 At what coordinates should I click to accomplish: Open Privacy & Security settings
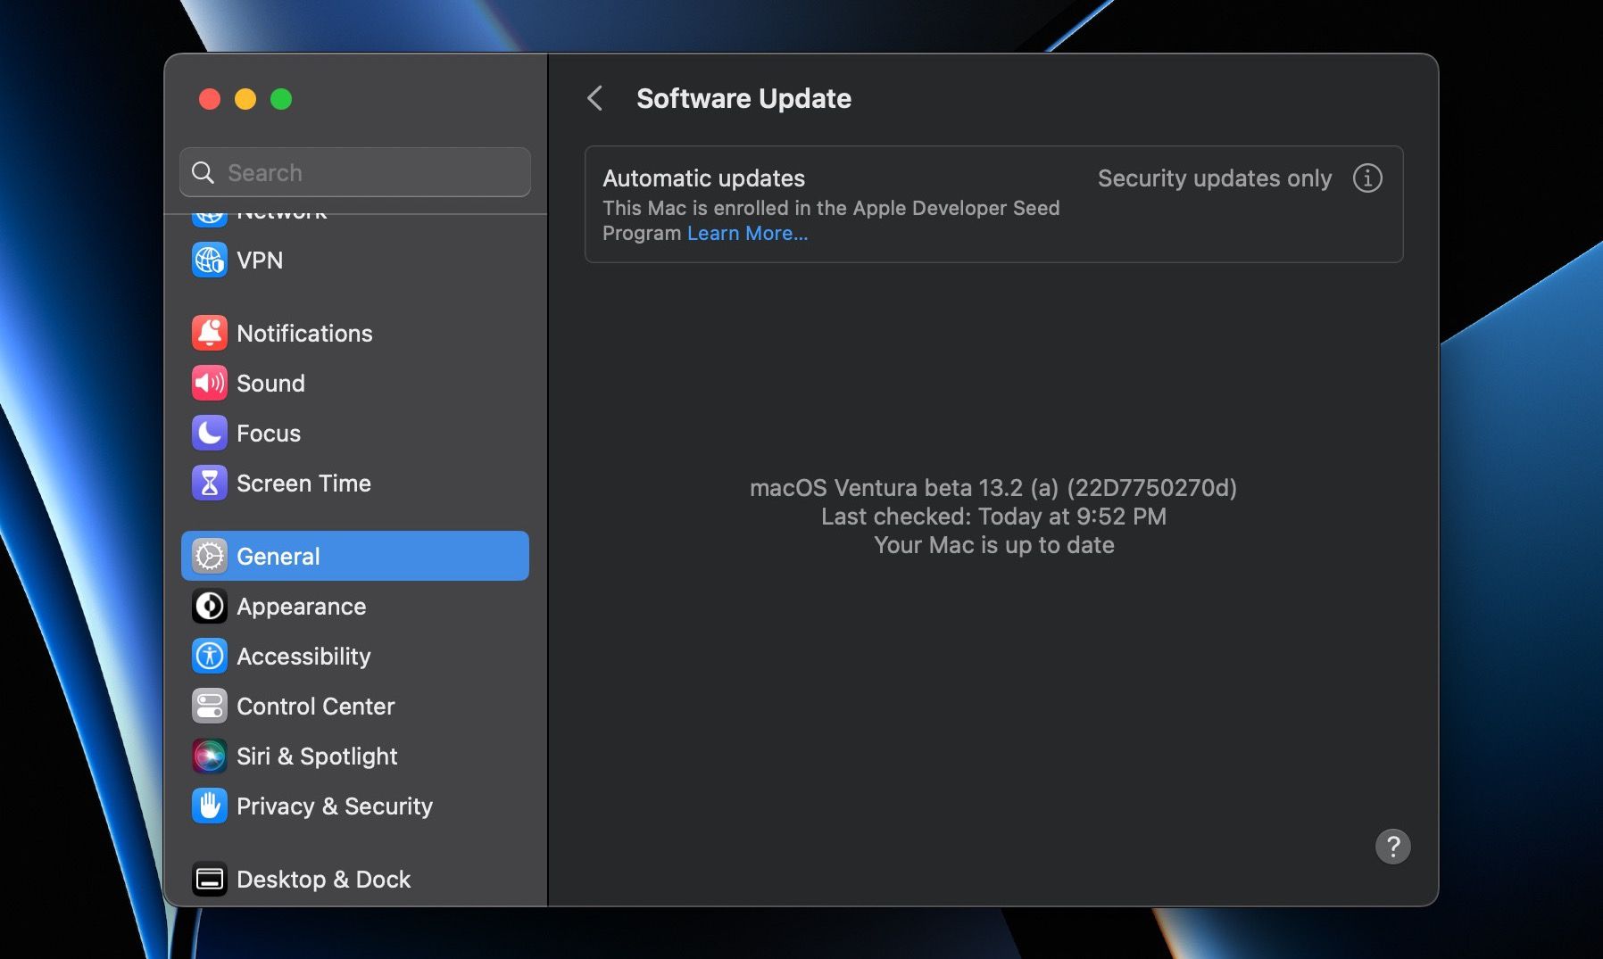tap(355, 806)
